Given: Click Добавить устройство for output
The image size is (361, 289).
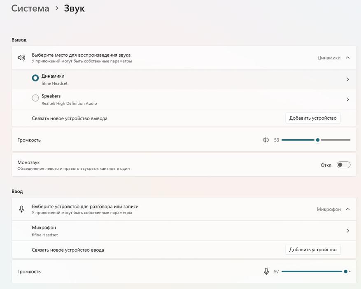Looking at the screenshot, I should 313,118.
